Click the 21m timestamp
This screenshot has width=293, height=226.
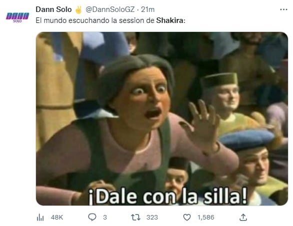147,9
